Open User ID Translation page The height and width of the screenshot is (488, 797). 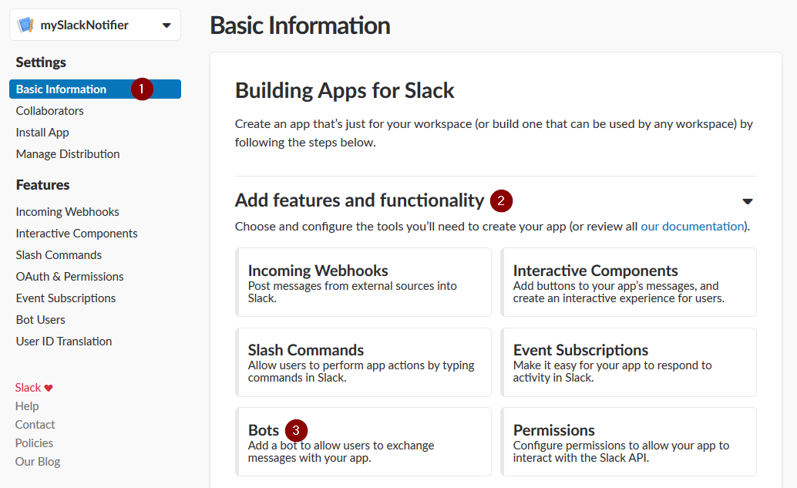[x=63, y=342]
